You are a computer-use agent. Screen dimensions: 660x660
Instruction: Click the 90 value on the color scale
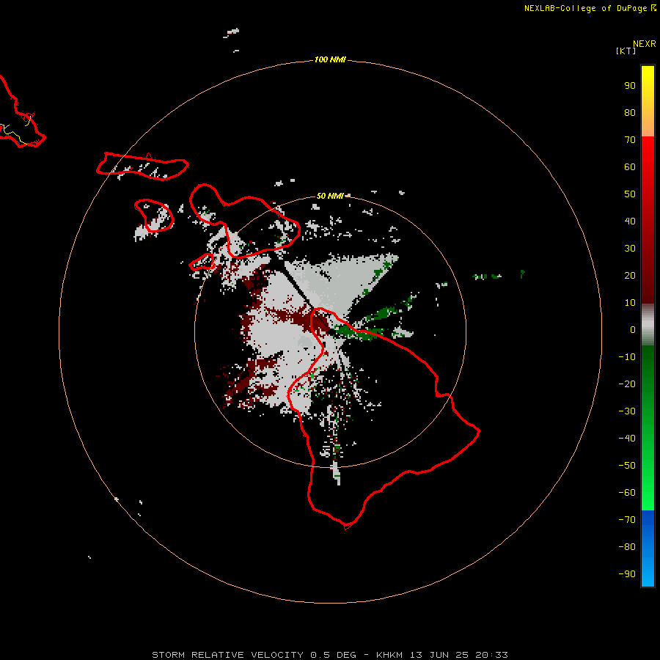(x=630, y=86)
